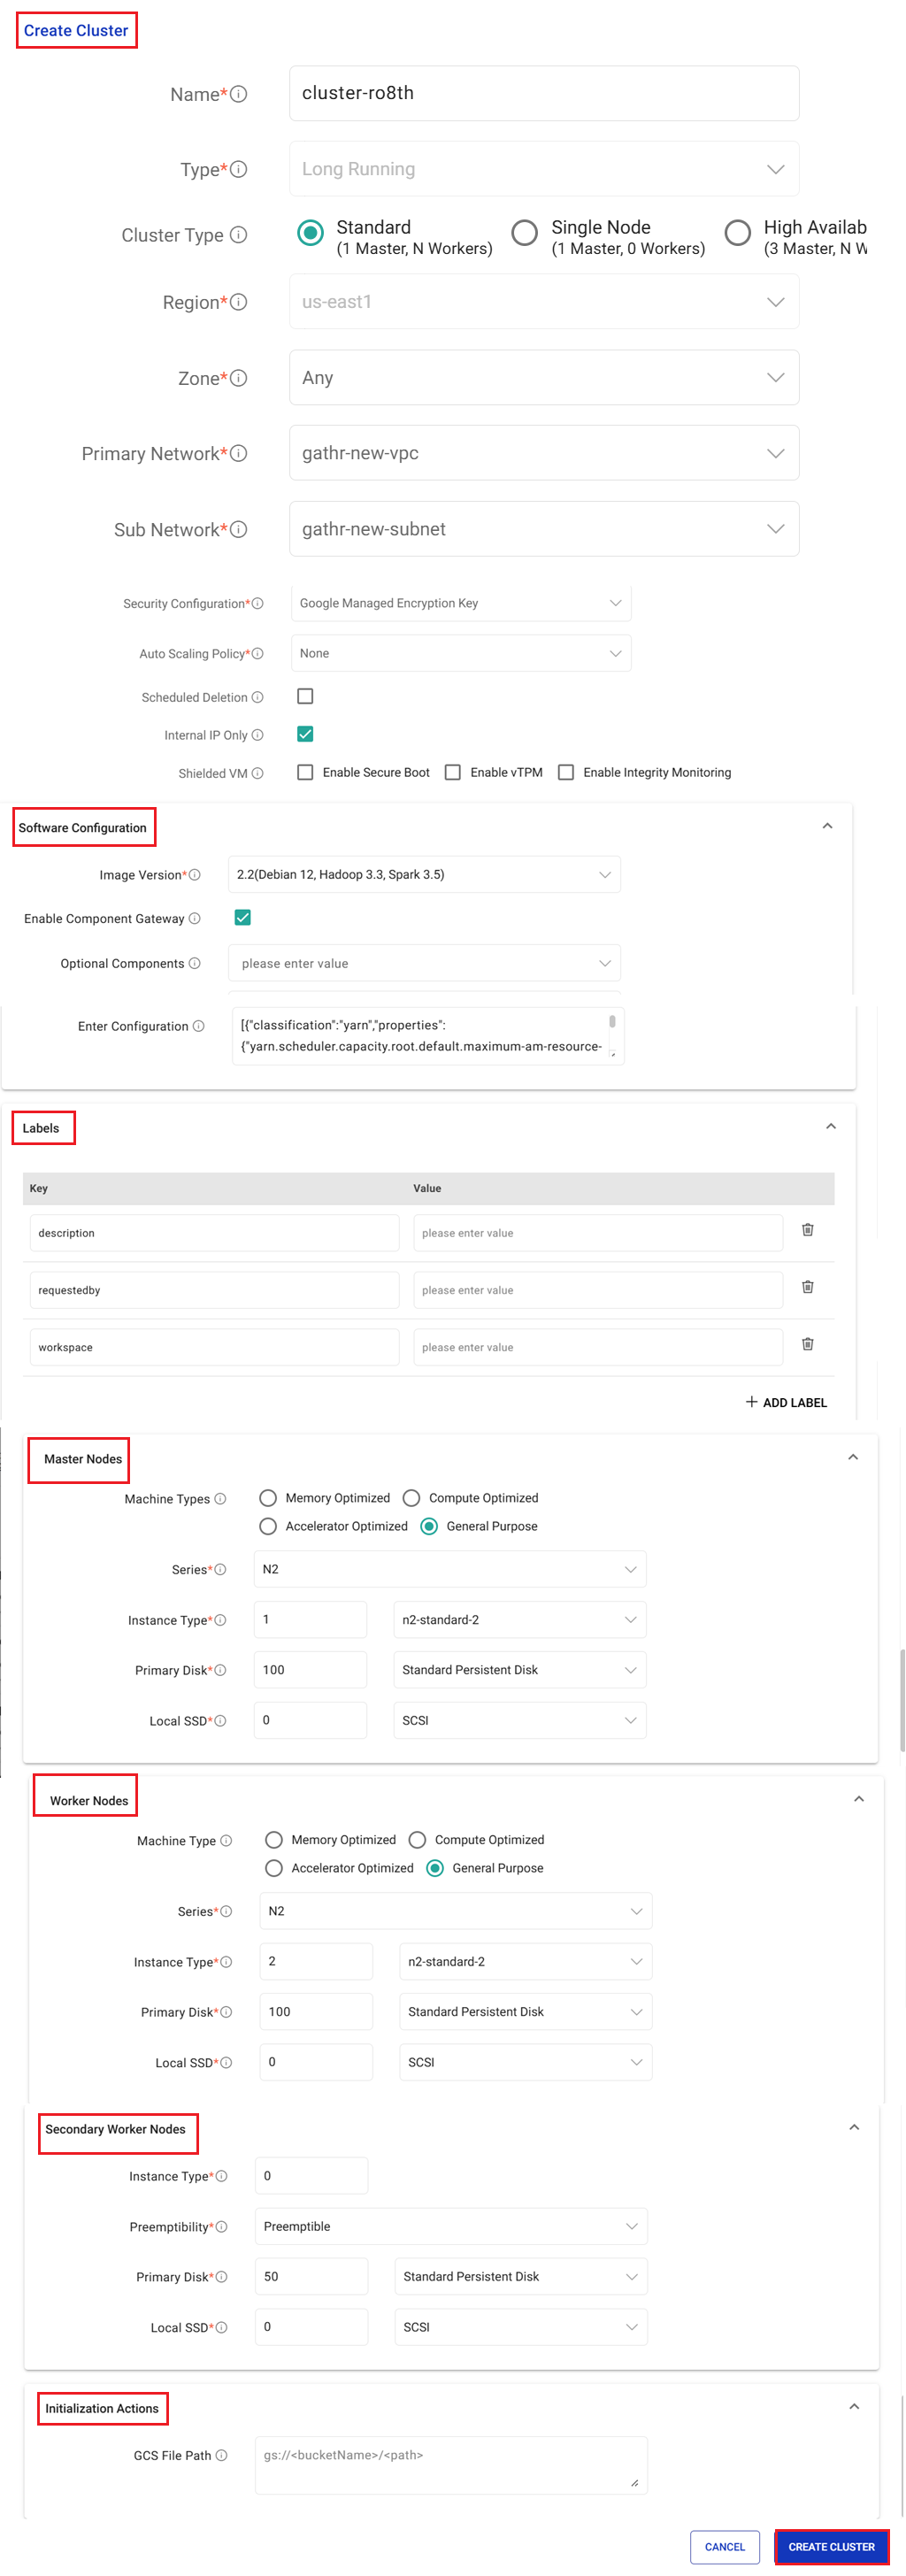The height and width of the screenshot is (2576, 906).
Task: Toggle Enable Component Gateway checkbox
Action: point(243,917)
